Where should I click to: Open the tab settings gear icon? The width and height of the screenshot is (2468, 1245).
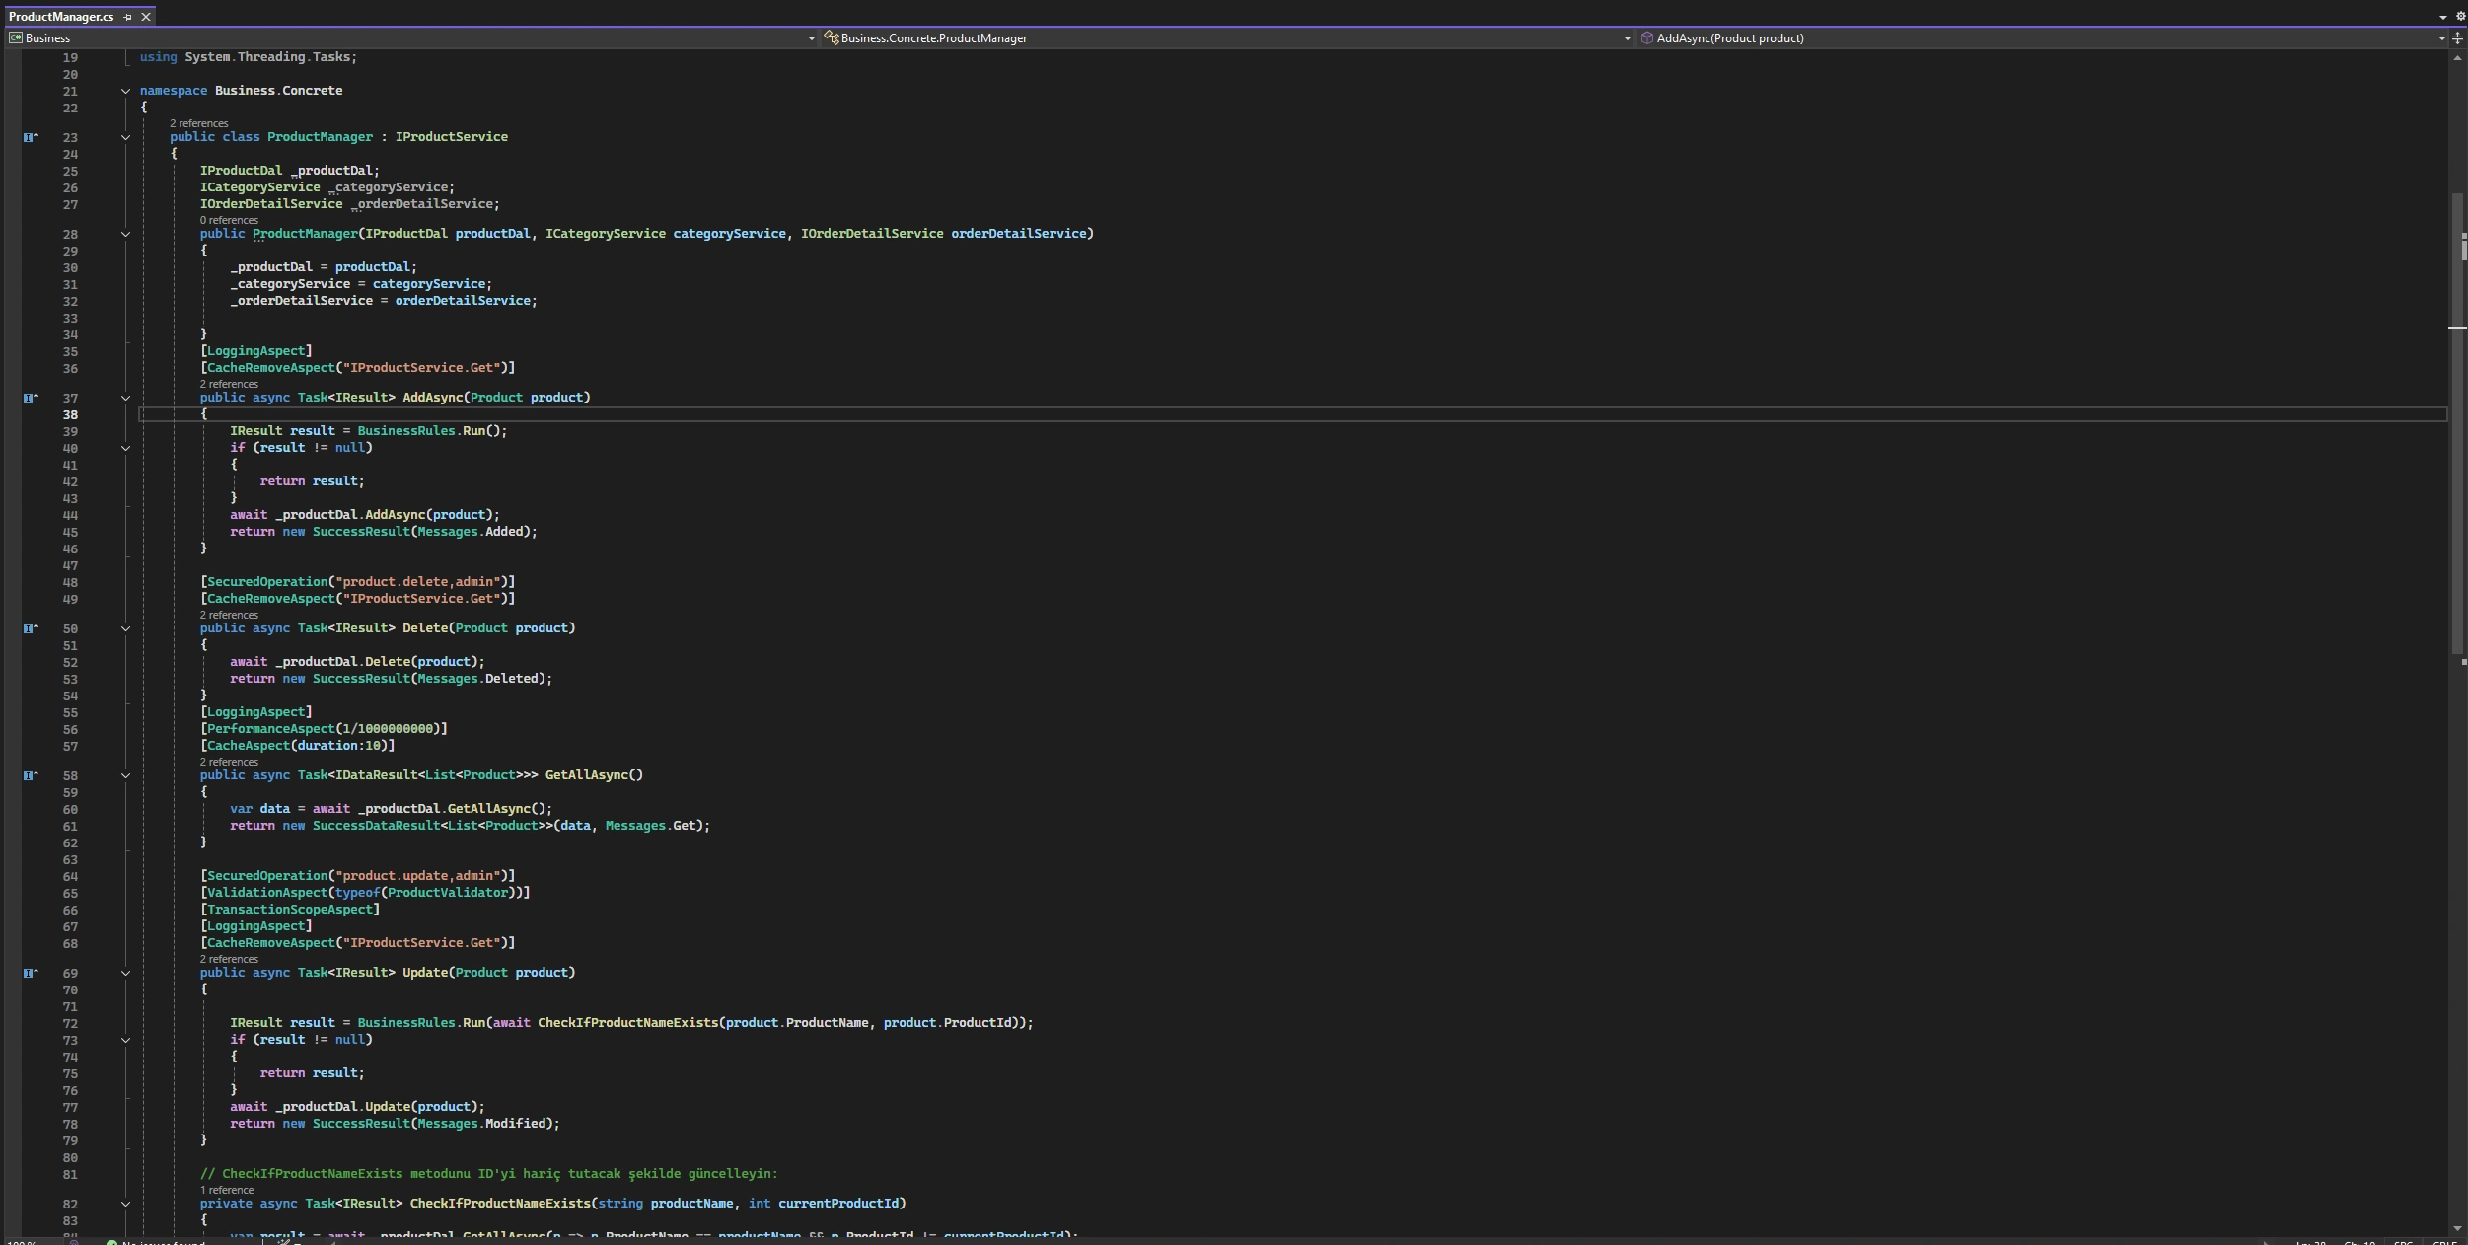(x=2459, y=16)
